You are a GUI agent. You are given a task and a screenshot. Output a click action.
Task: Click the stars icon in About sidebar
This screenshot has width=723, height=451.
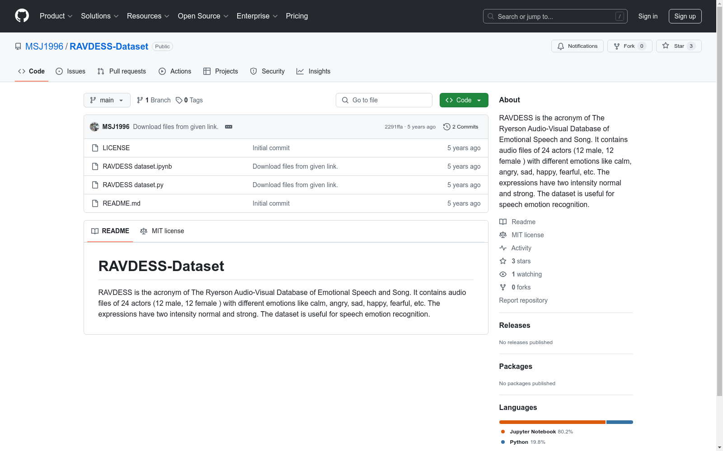[x=503, y=261]
